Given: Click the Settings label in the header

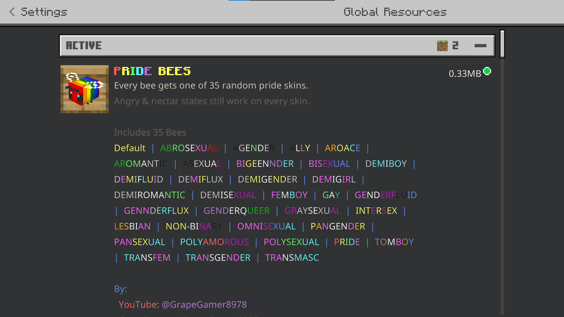Looking at the screenshot, I should [44, 12].
